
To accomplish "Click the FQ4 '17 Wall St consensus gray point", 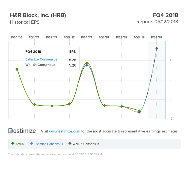I will tap(87, 65).
